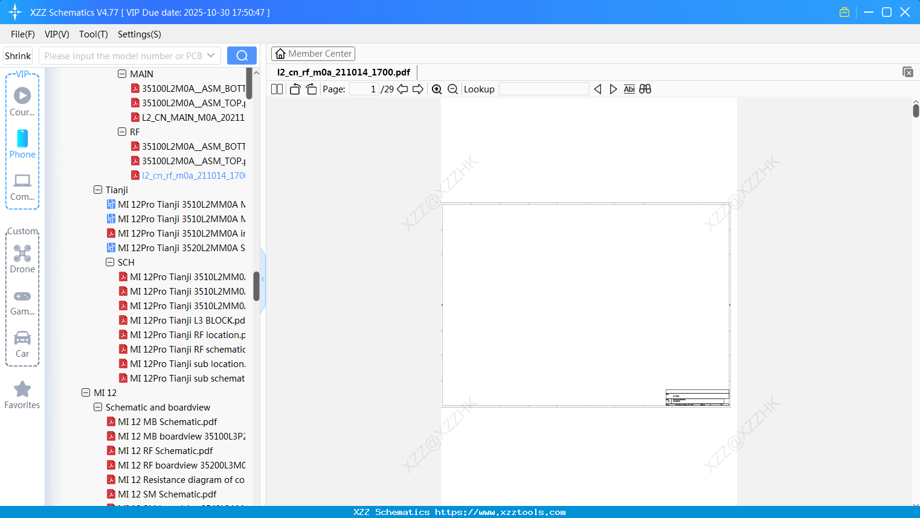Screen dimensions: 920x518
Task: Click the PDF viewer's vertical scrollbar
Action: tap(916, 110)
